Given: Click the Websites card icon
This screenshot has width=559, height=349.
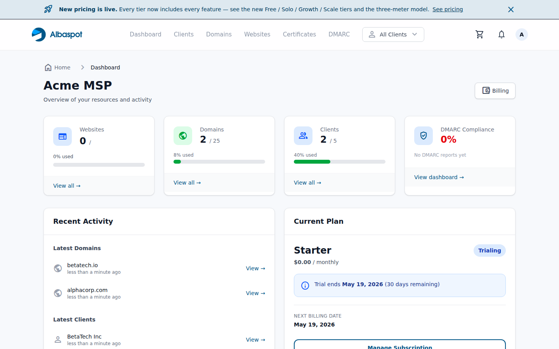Looking at the screenshot, I should pos(62,136).
